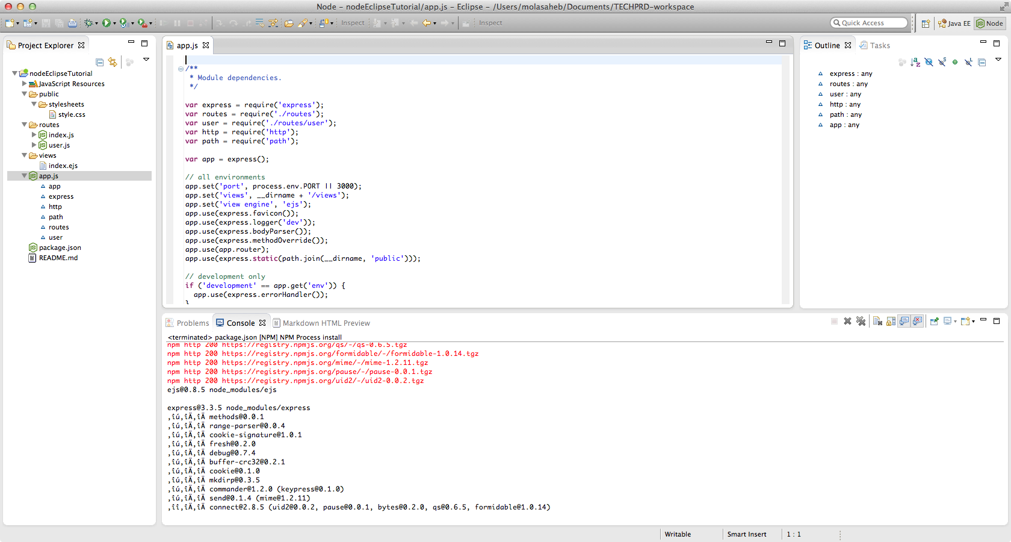Toggle hide static members in Outline

[942, 62]
